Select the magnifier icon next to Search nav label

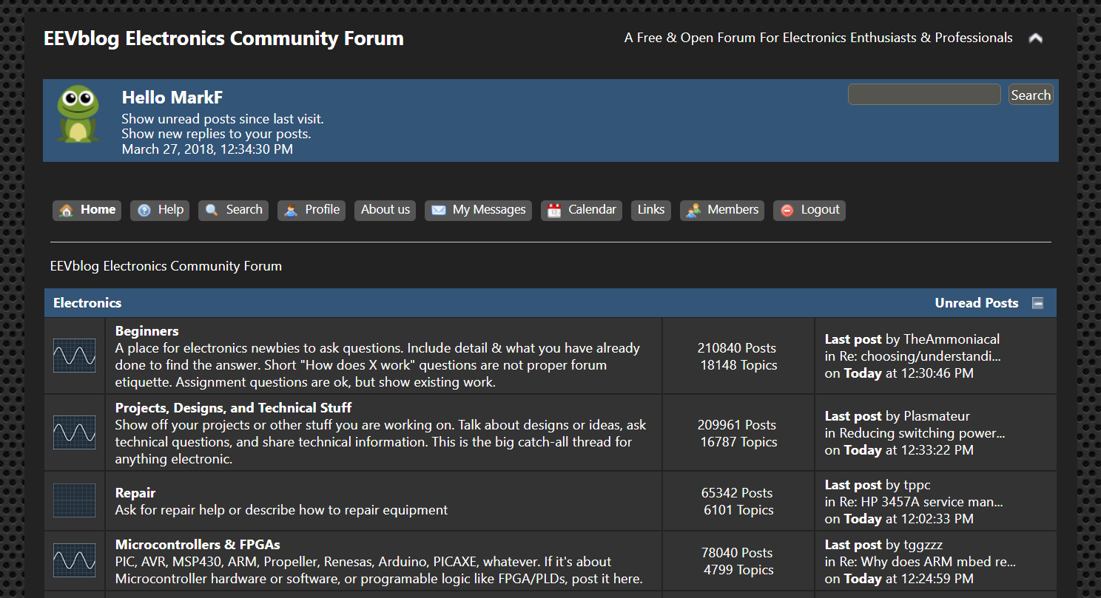210,210
